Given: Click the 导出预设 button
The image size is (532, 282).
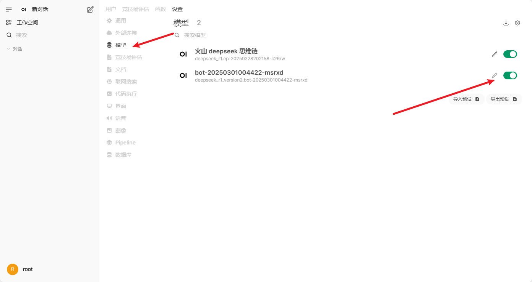Looking at the screenshot, I should point(504,99).
